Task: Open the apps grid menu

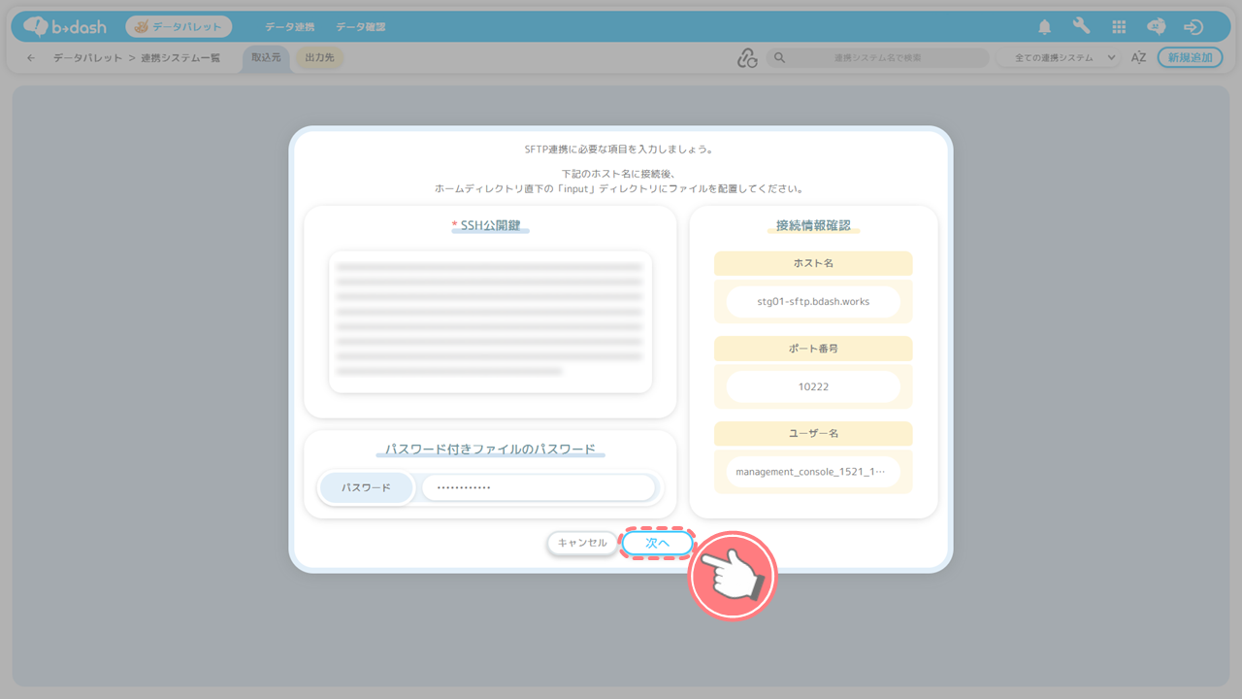Action: point(1119,27)
